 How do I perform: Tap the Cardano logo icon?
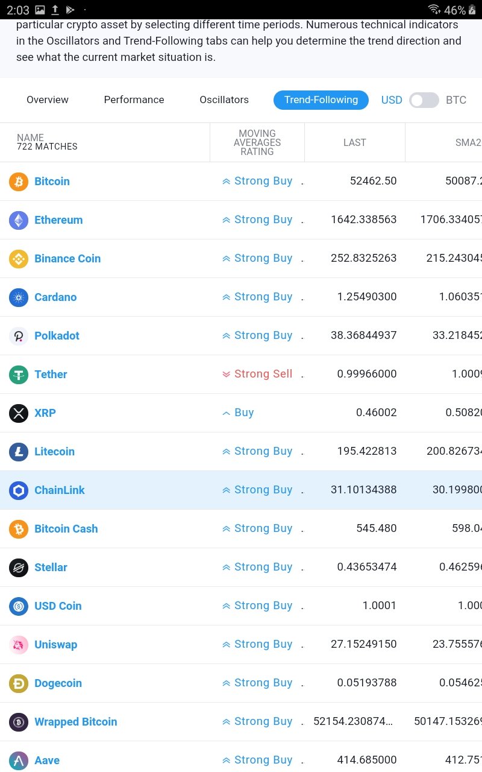tap(19, 297)
